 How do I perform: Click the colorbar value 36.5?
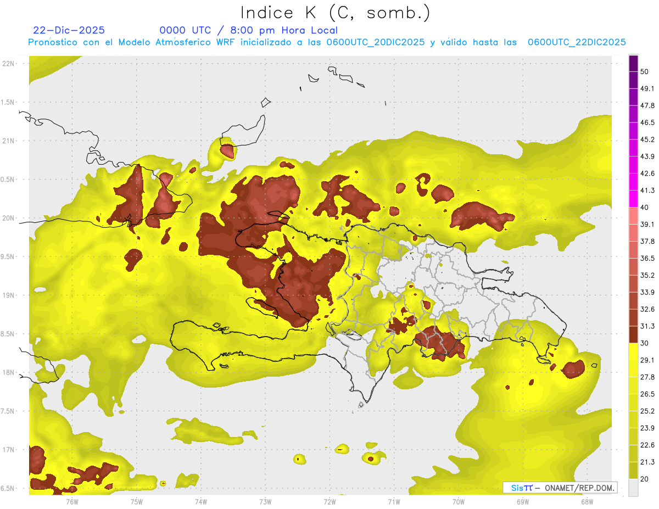(647, 258)
